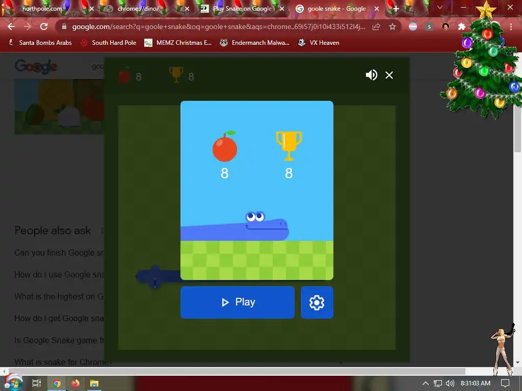Expand 'How do I use Google' question
The height and width of the screenshot is (391, 522).
59,274
